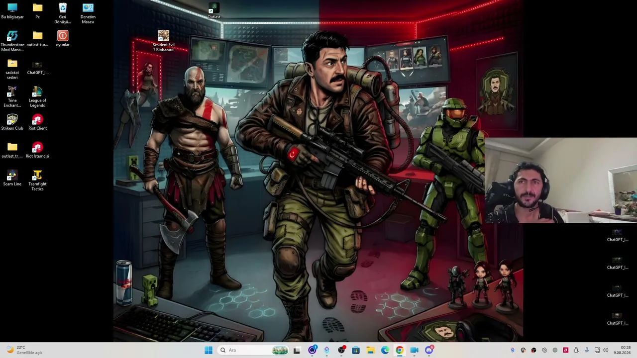Select the Geri Dönüşüm recycle bin icon
Image resolution: width=637 pixels, height=358 pixels.
click(63, 13)
